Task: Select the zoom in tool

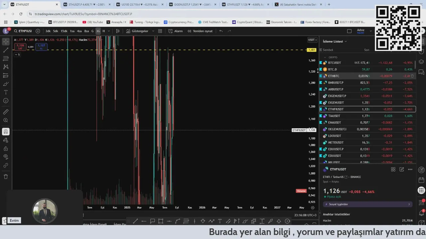Action: tap(6, 120)
